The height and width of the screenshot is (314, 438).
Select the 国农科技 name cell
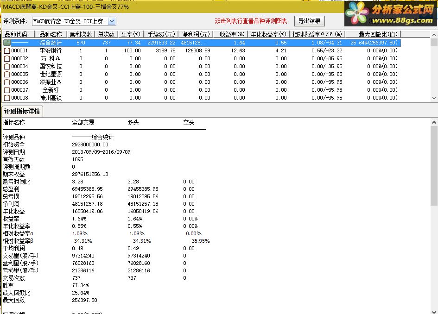(x=51, y=66)
